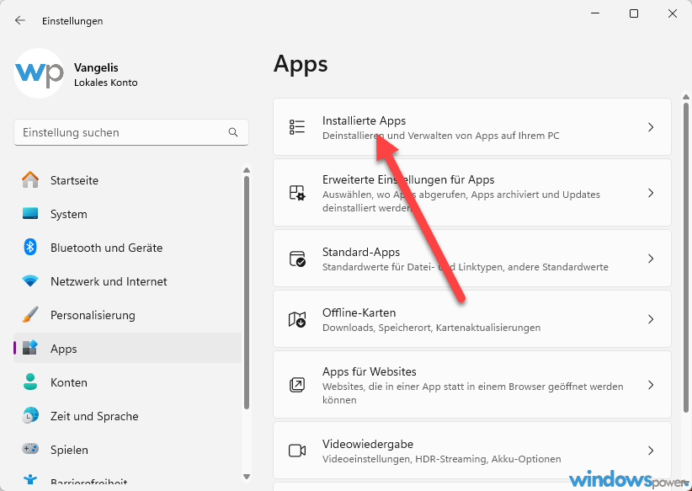
Task: Click the main panel scrollbar thumb
Action: [686, 258]
